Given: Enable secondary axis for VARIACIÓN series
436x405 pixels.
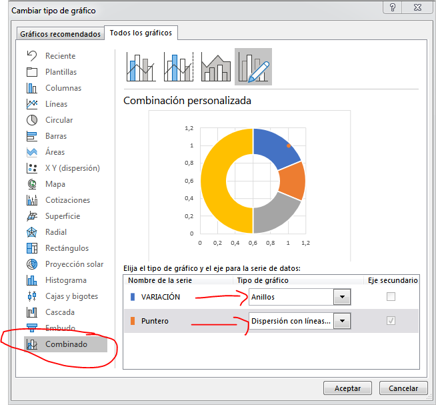Looking at the screenshot, I should (x=391, y=297).
